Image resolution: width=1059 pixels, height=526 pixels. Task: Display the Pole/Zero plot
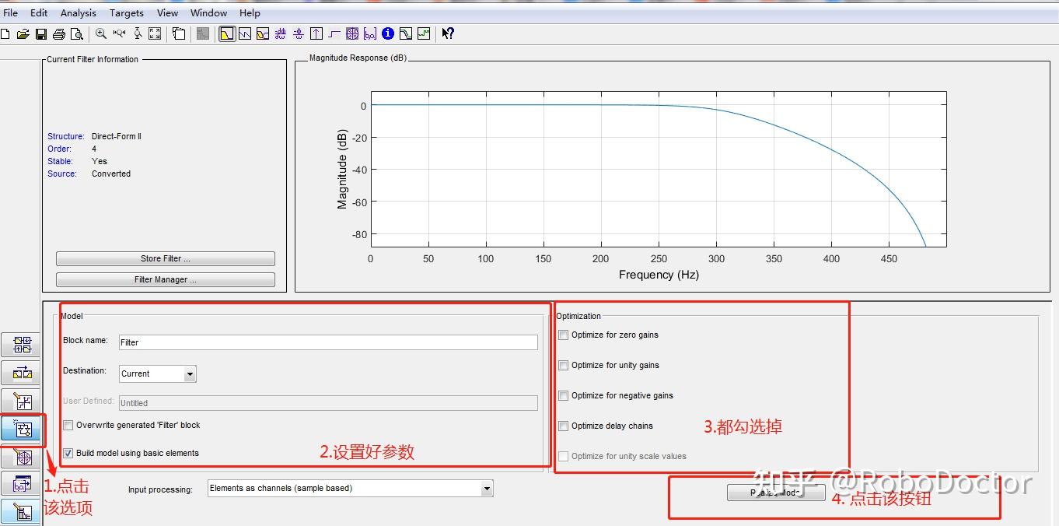click(x=351, y=33)
